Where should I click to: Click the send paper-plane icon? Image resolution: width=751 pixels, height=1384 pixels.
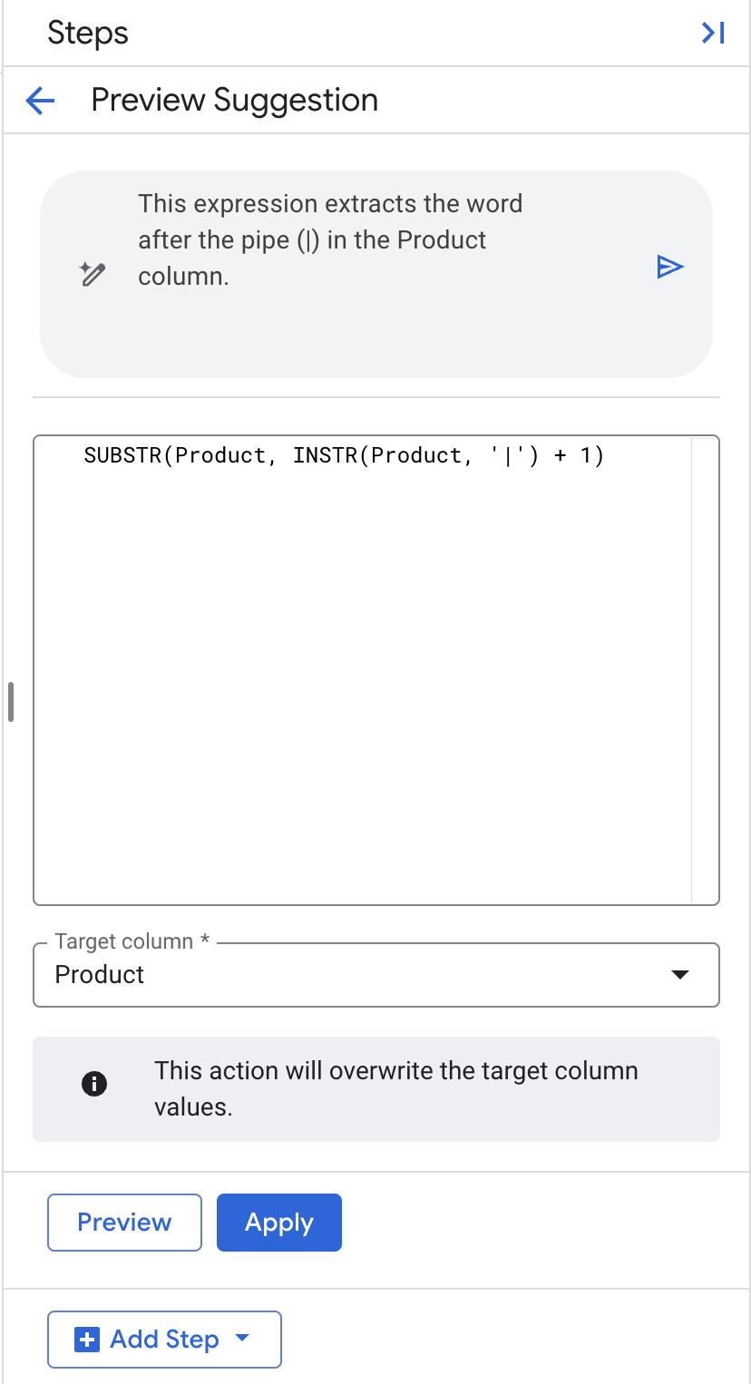tap(670, 266)
